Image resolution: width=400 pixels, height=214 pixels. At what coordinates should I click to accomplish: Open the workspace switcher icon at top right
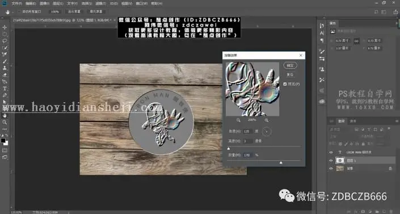[384, 12]
